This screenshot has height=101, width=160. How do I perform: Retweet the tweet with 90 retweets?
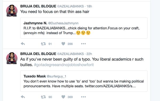pos(43,97)
